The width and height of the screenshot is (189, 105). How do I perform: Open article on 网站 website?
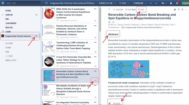click(x=141, y=9)
